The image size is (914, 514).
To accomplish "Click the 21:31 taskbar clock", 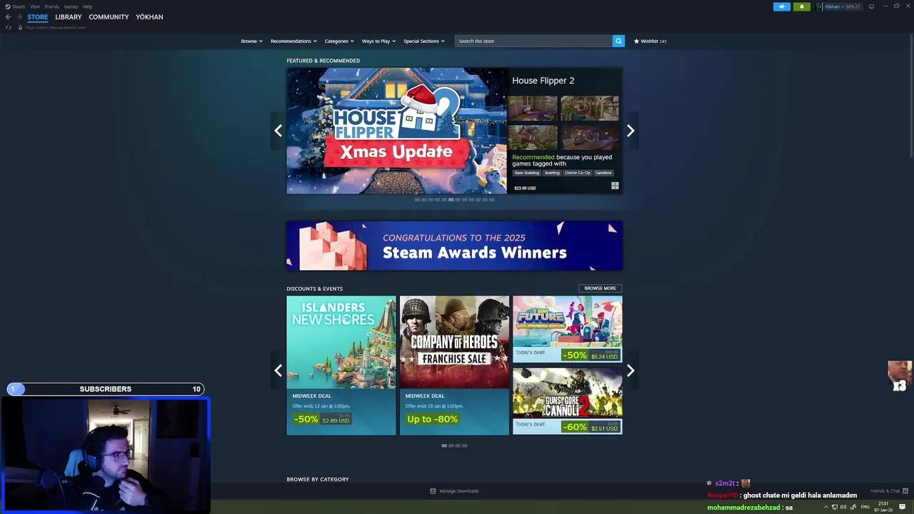I will point(883,507).
